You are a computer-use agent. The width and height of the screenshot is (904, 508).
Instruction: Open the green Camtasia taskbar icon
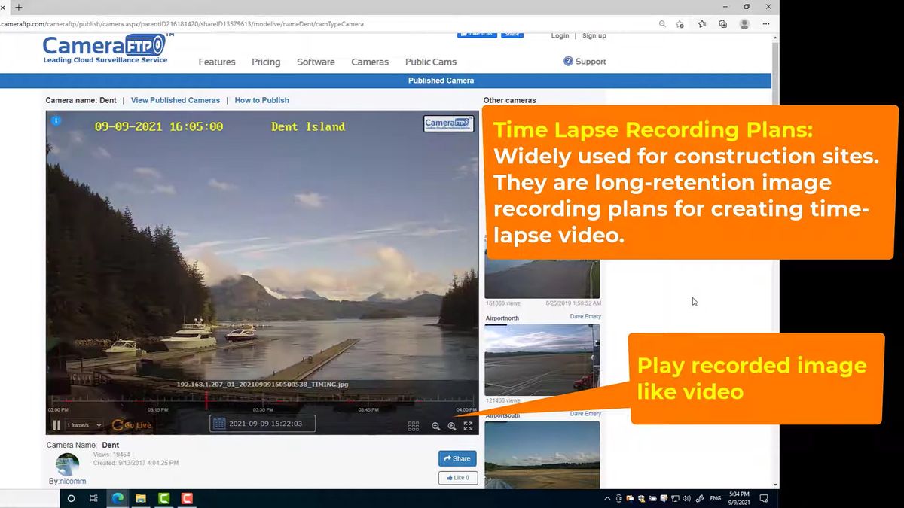(x=164, y=498)
